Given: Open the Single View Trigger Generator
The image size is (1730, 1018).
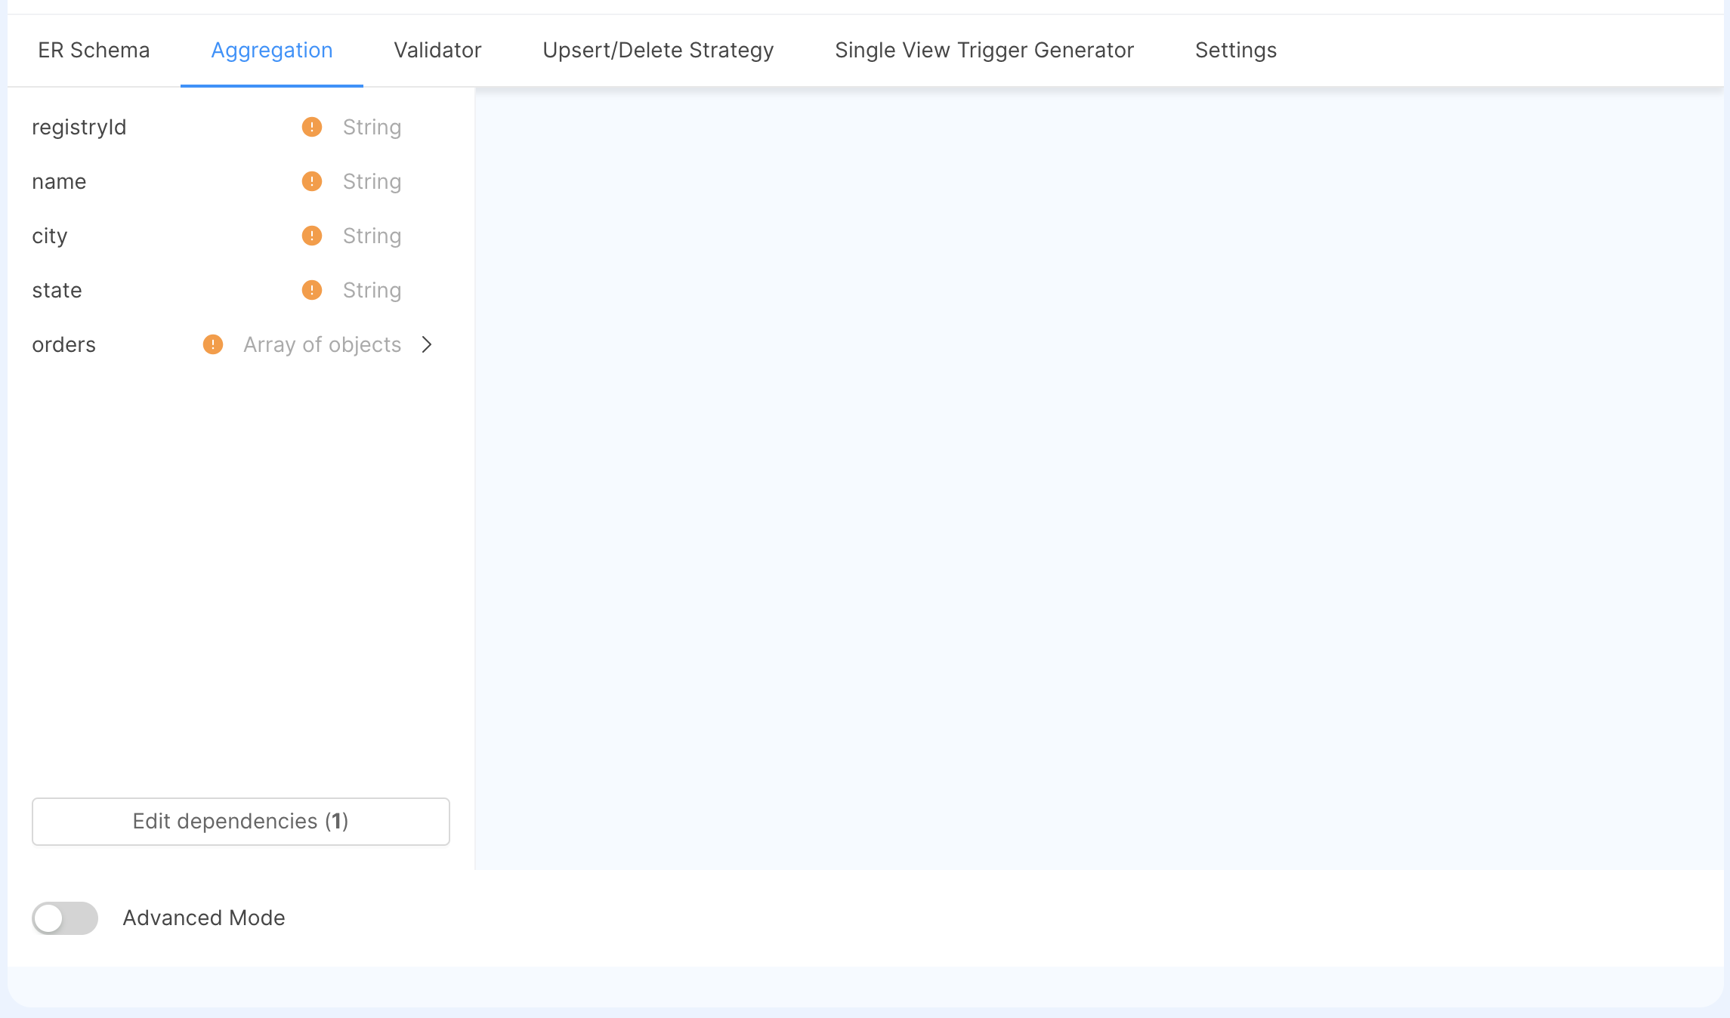Looking at the screenshot, I should pyautogui.click(x=984, y=50).
